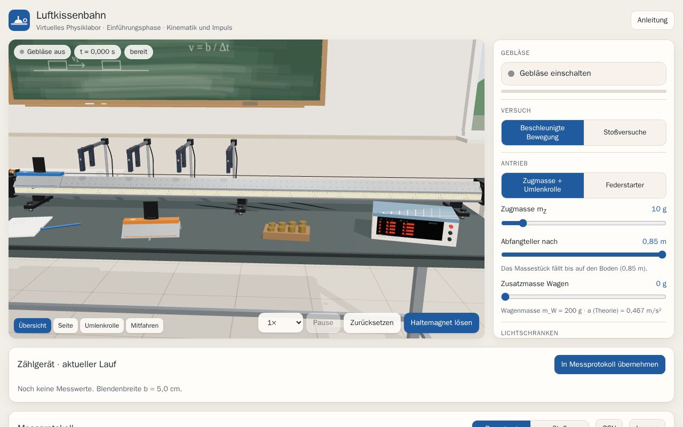Click the 0,85 m Abfangteller value

(x=654, y=242)
